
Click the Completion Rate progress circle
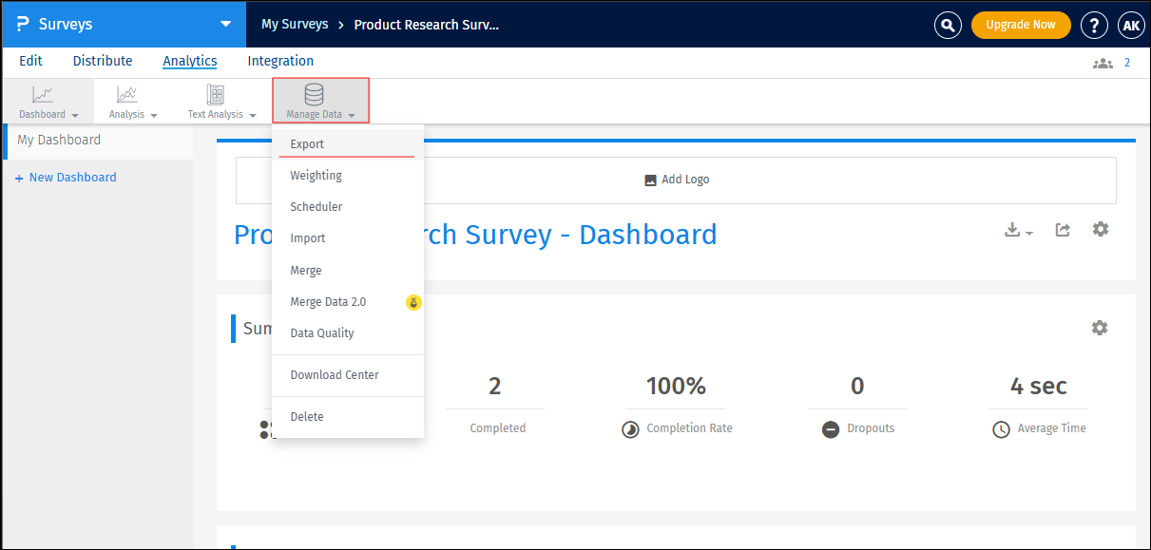pos(630,428)
